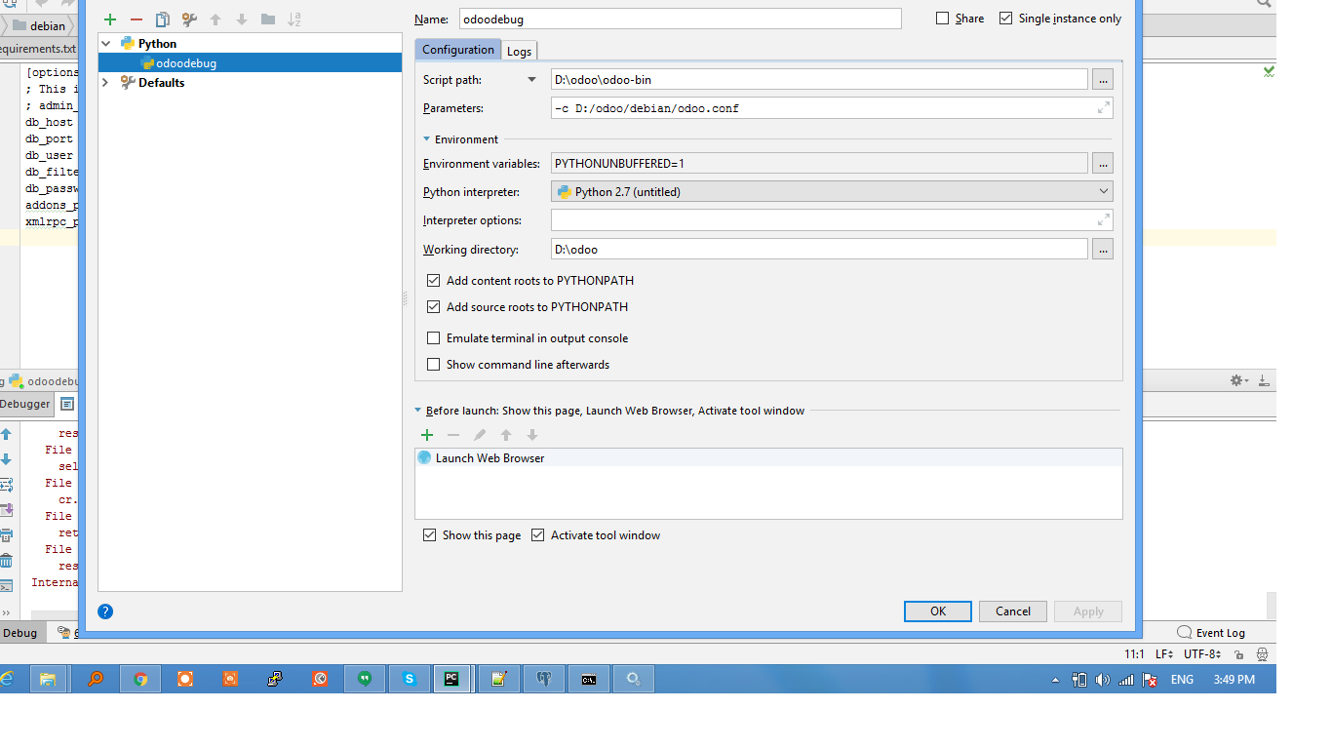This screenshot has height=749, width=1332.
Task: Move the configuration down in the list toolbar
Action: [242, 20]
